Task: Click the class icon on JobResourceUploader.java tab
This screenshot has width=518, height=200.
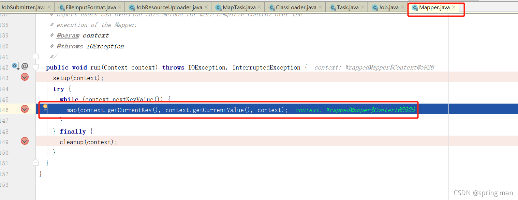Action: [132, 7]
